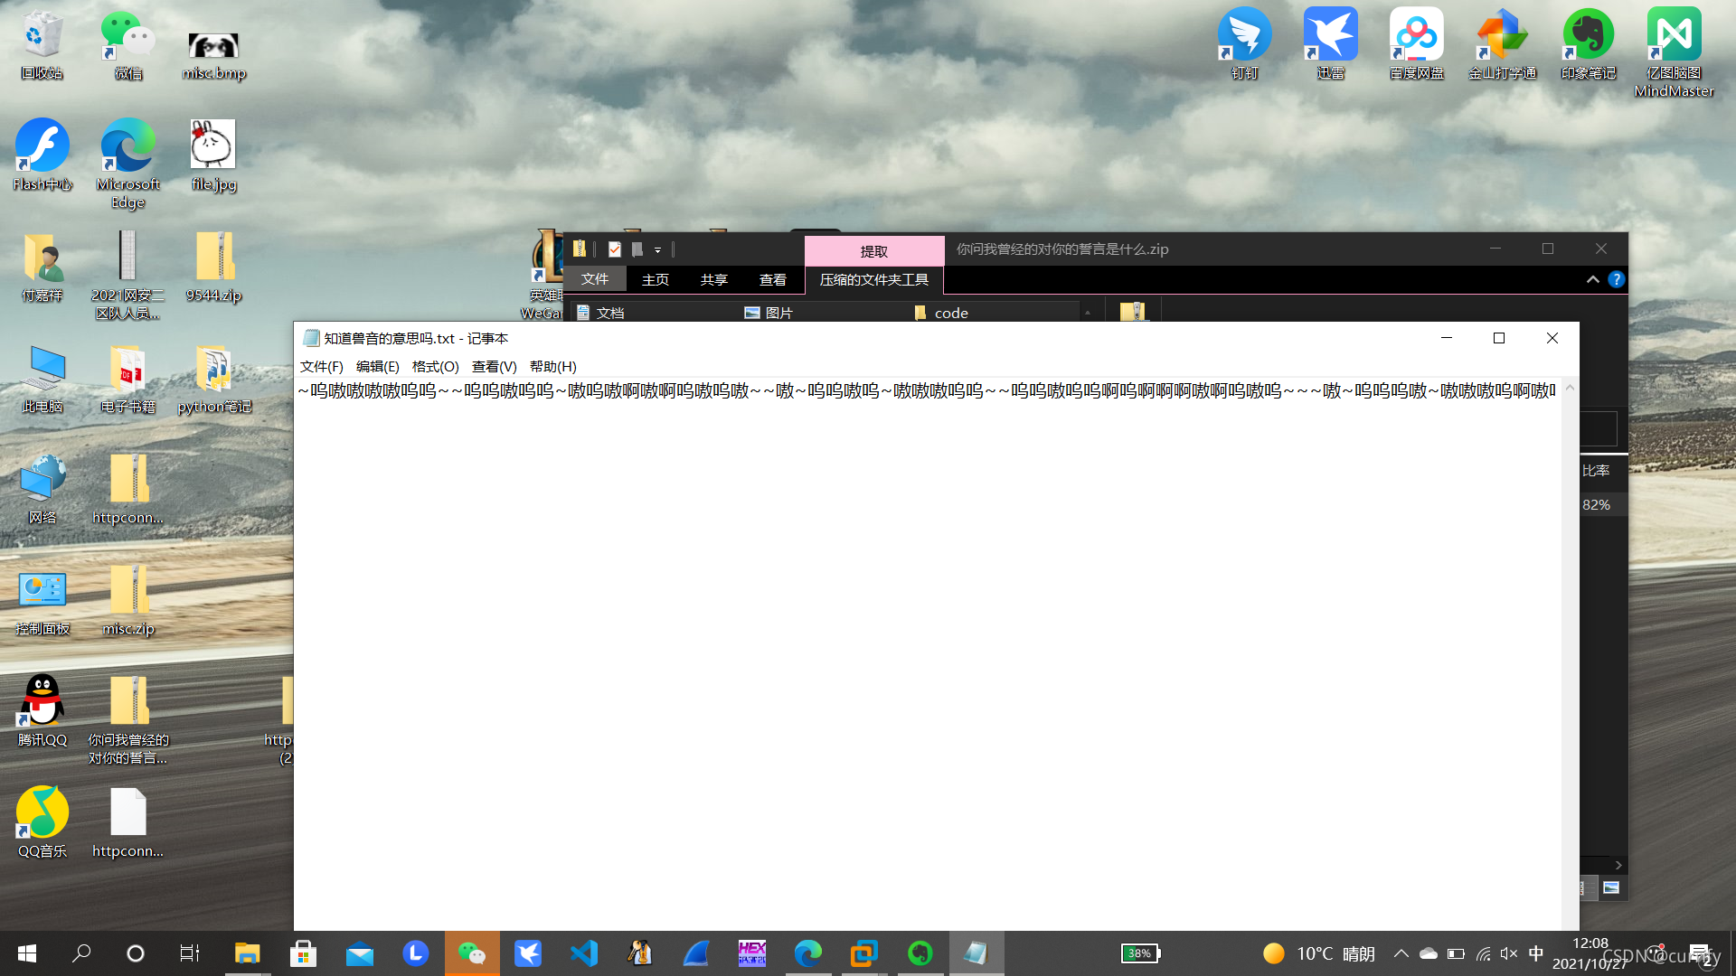
Task: Open the 格式(O) menu in Notepad
Action: (435, 366)
